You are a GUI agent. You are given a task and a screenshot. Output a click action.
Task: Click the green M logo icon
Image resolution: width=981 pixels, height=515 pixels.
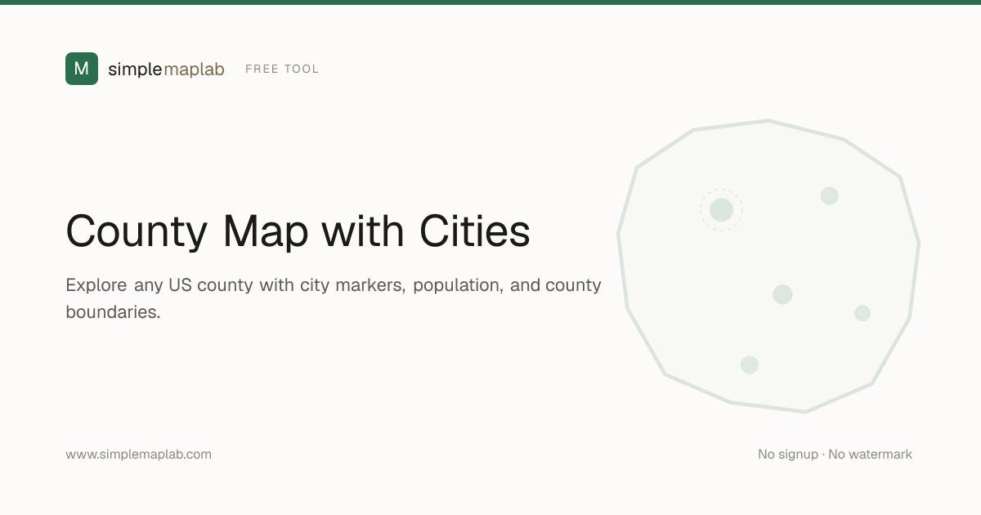click(82, 69)
